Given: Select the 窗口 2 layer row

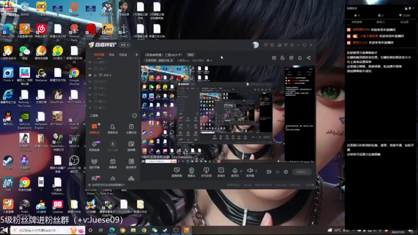Looking at the screenshot, I should tap(112, 101).
